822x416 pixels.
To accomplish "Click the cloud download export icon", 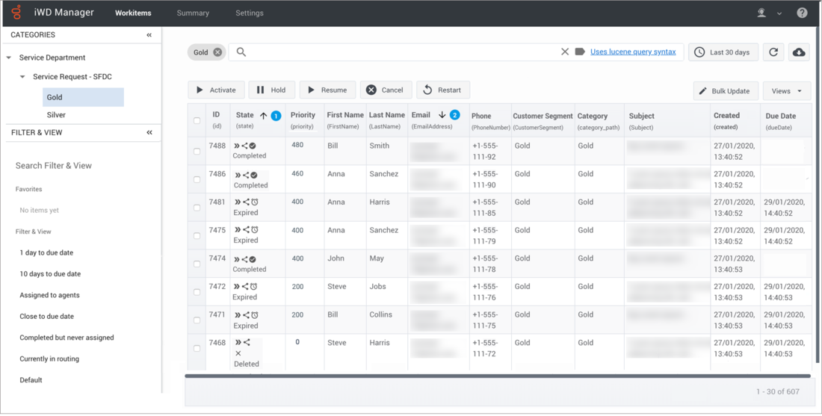I will [x=799, y=52].
